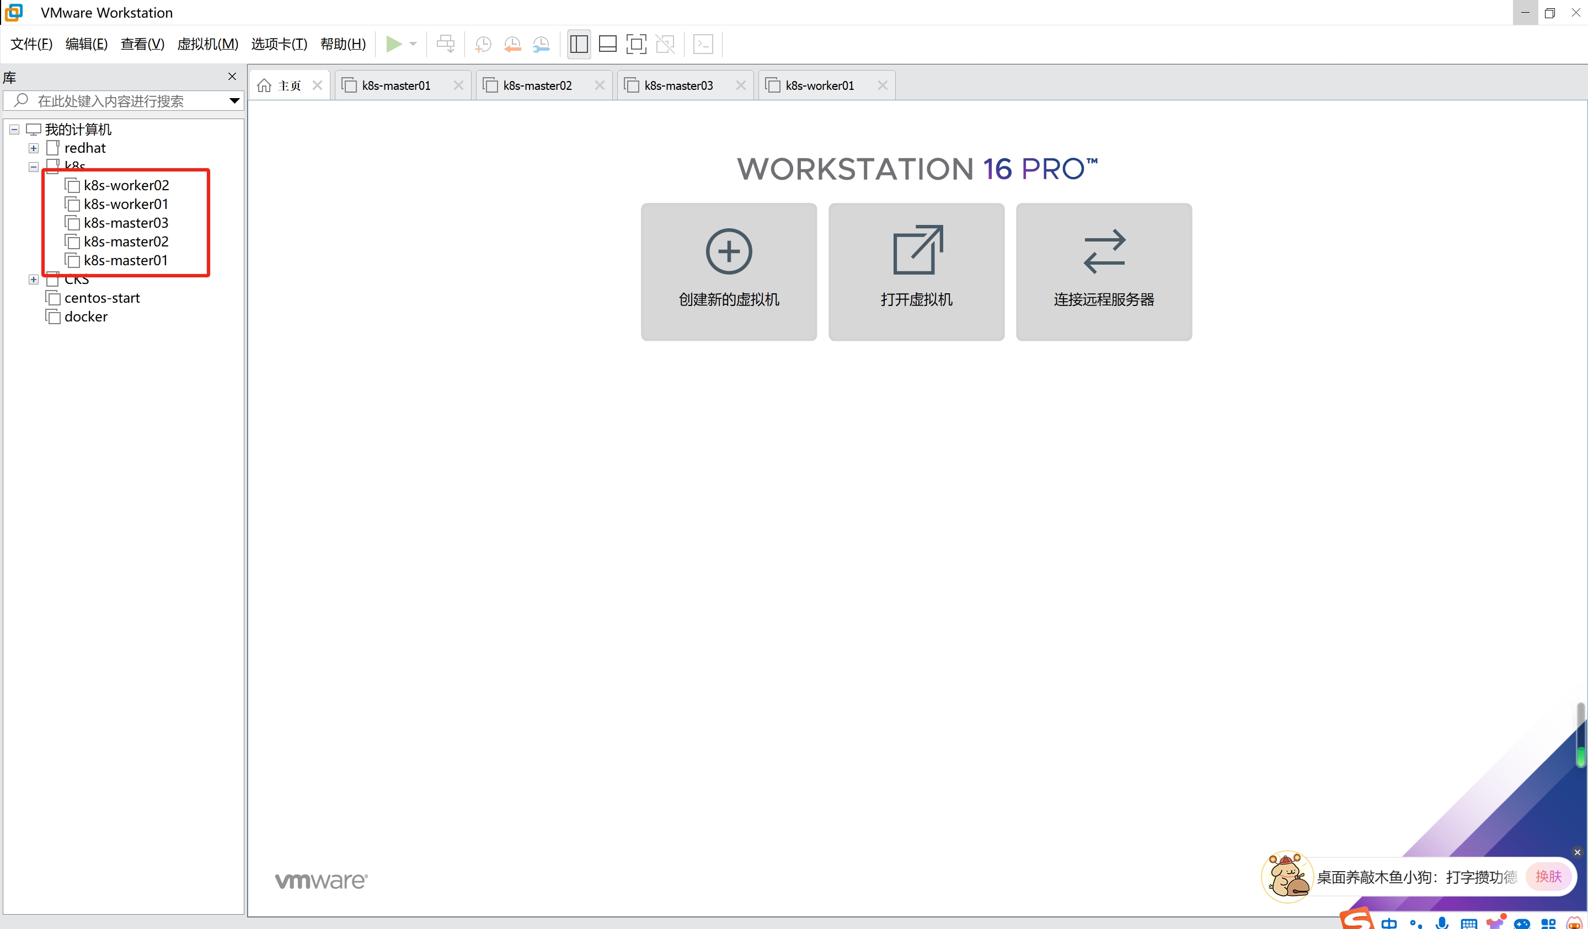Open the 帮助(H) menu

(343, 44)
